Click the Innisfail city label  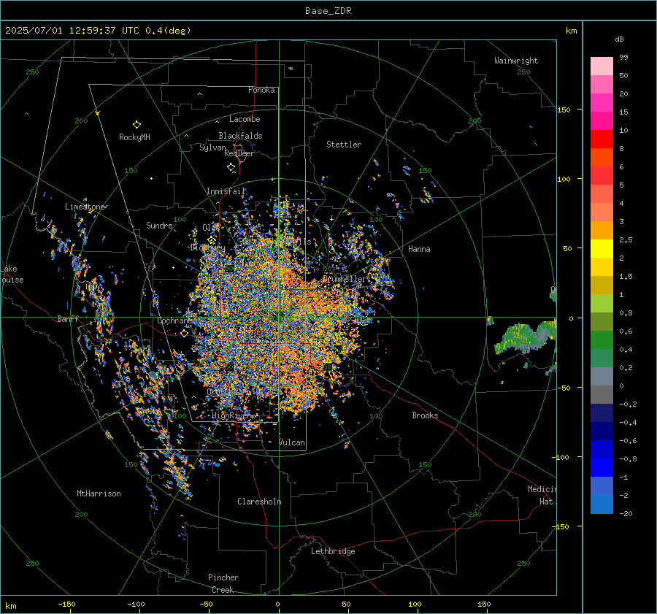[x=226, y=191]
